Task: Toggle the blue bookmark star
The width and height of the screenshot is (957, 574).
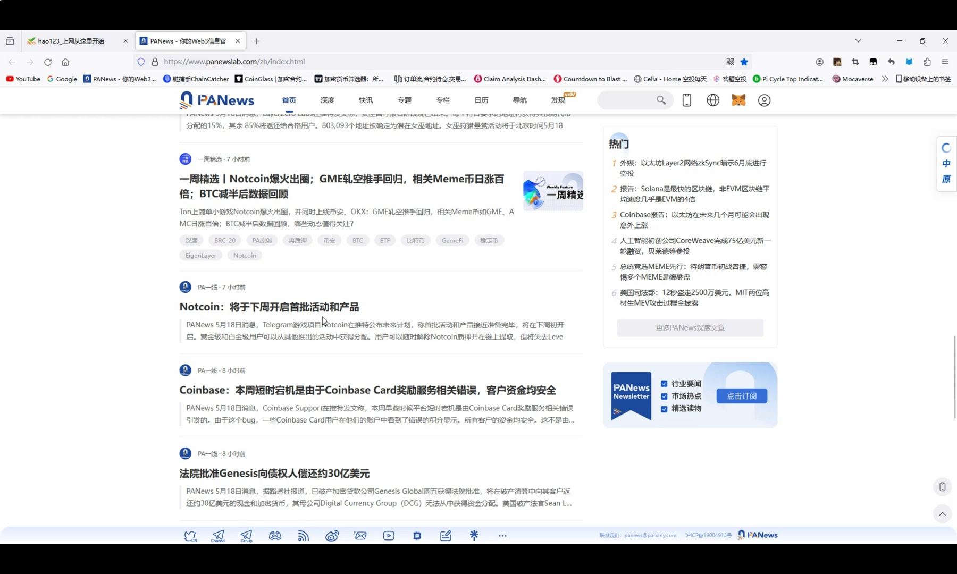Action: (x=744, y=62)
